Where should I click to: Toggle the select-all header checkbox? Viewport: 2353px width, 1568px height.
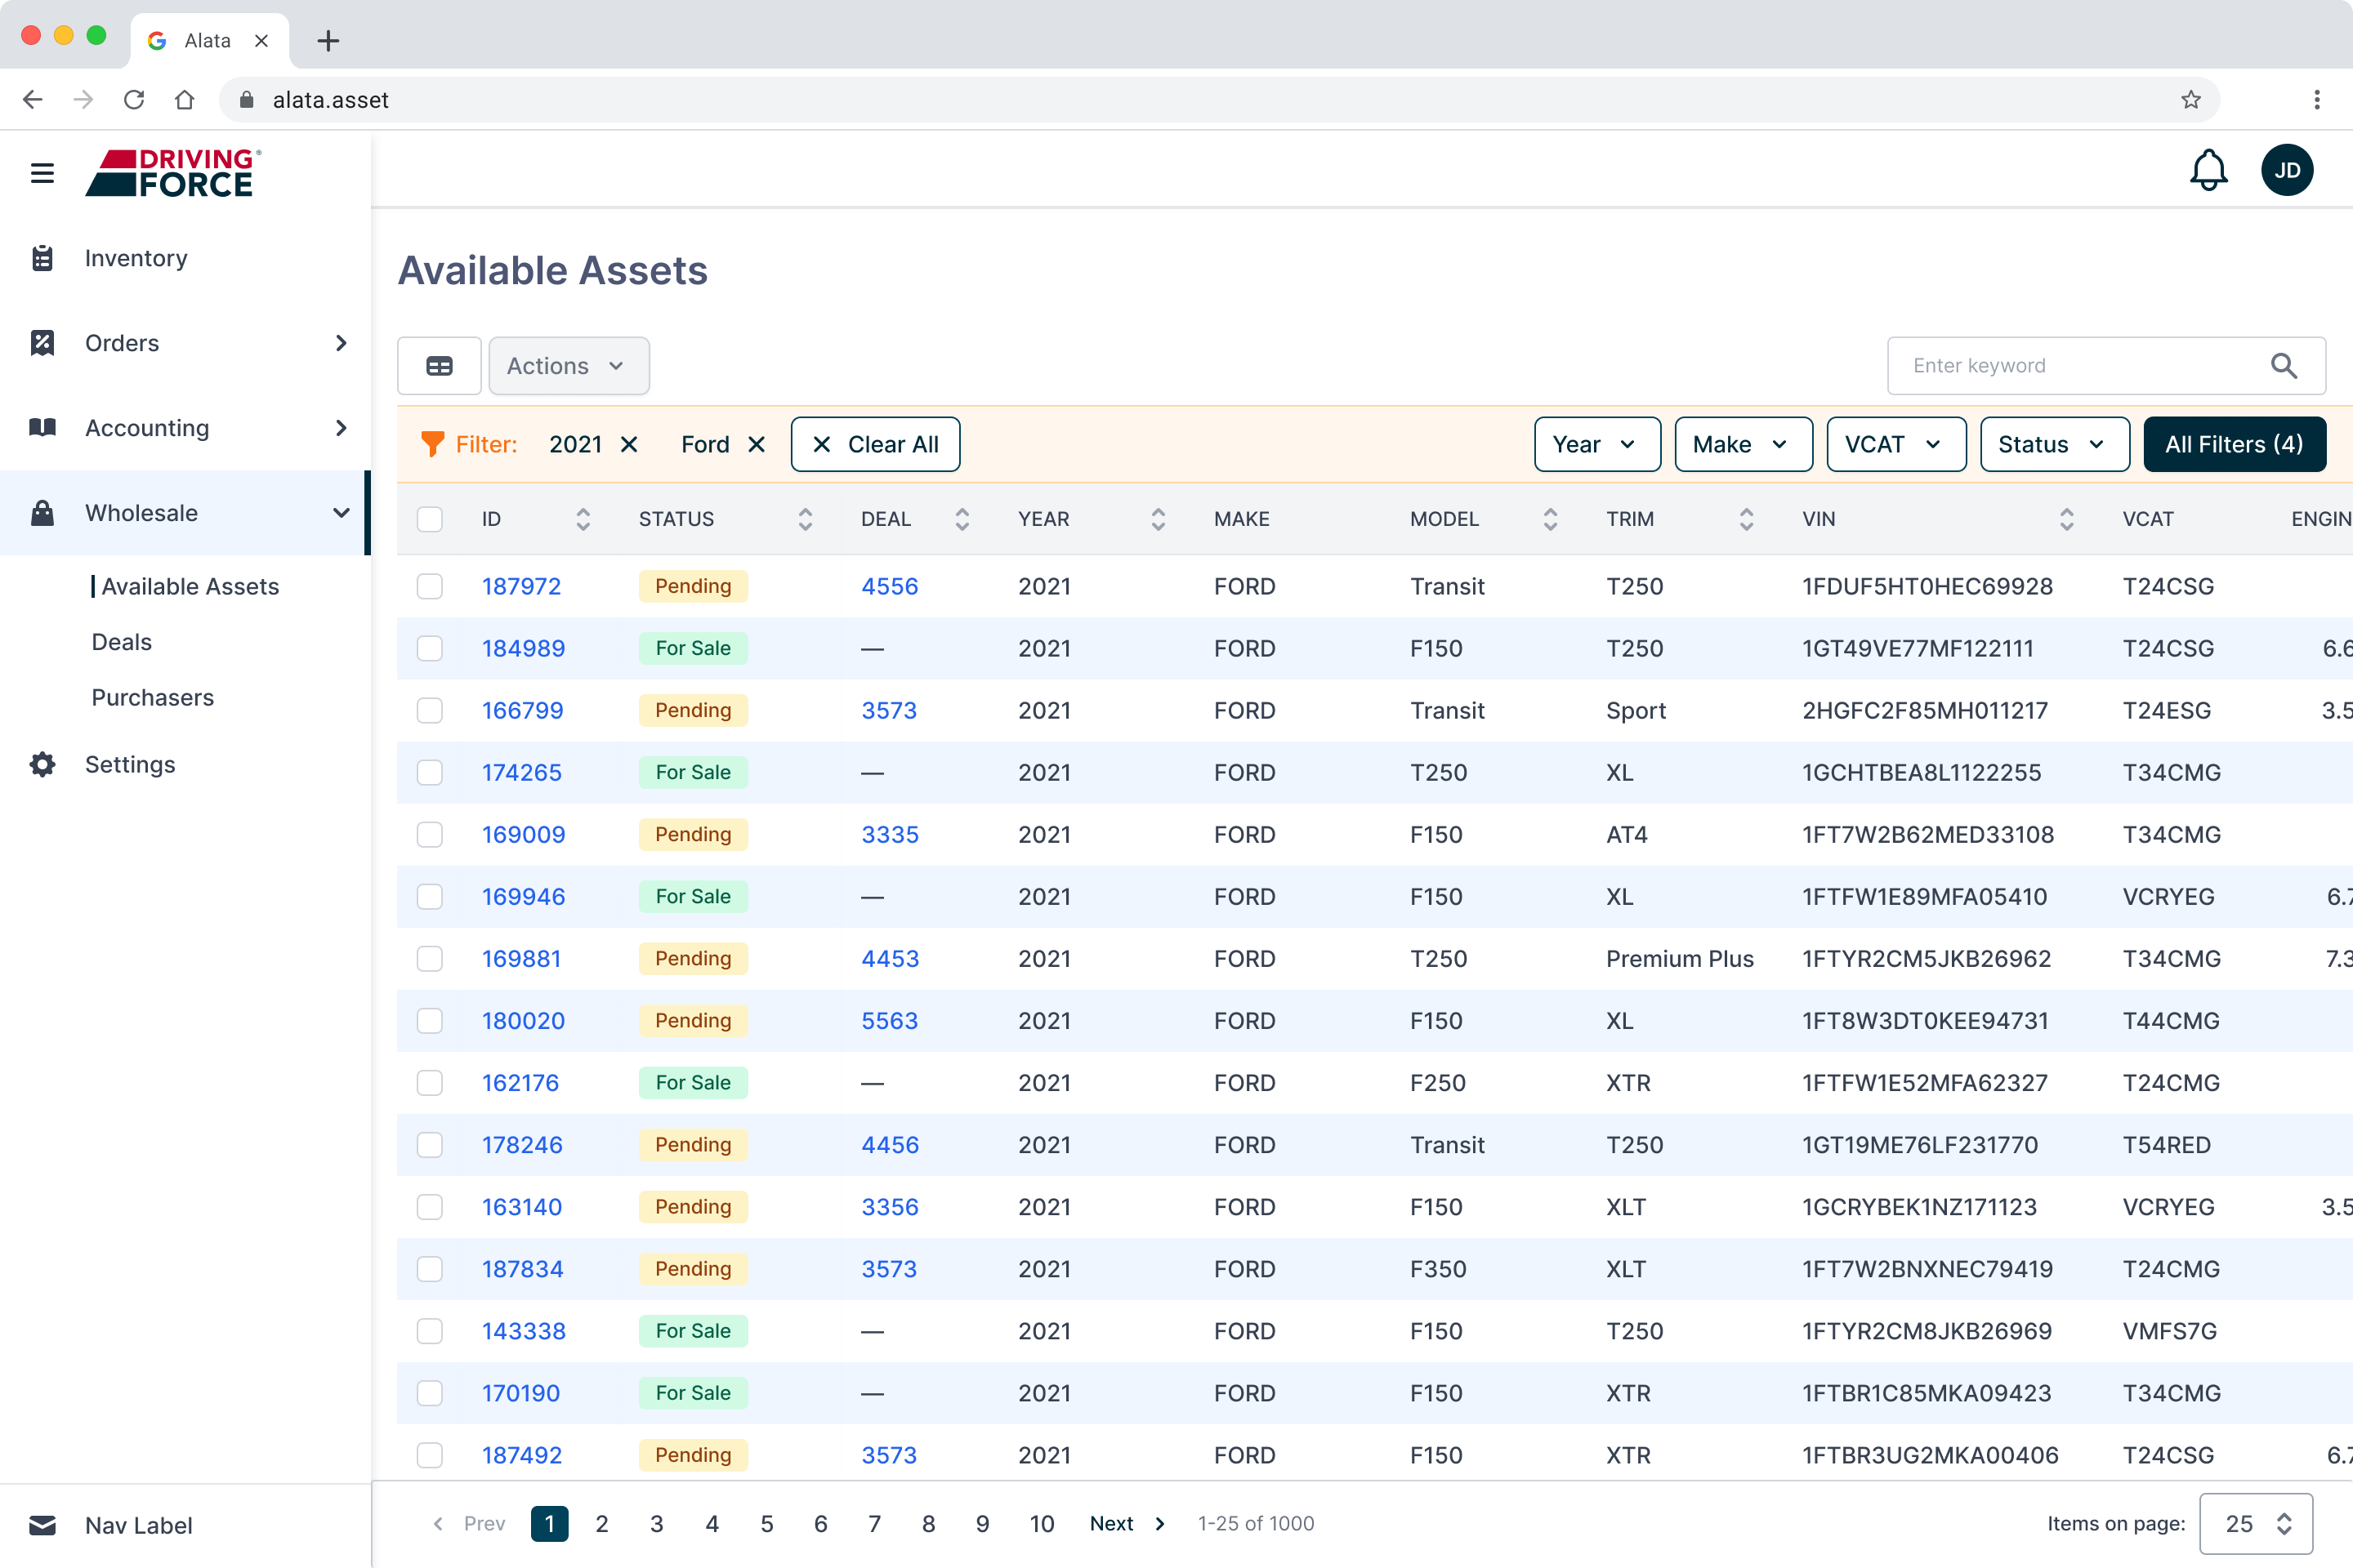[x=431, y=519]
